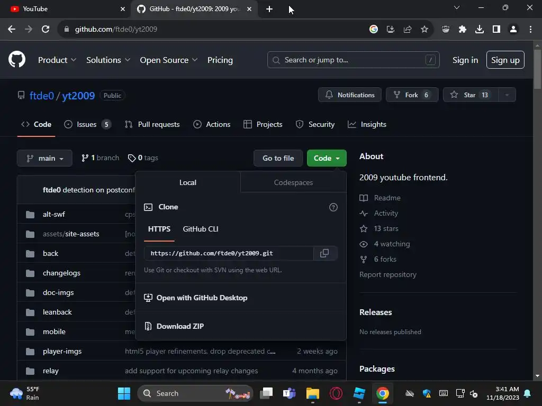Open the main branch selector dropdown
The image size is (542, 406).
click(x=44, y=158)
